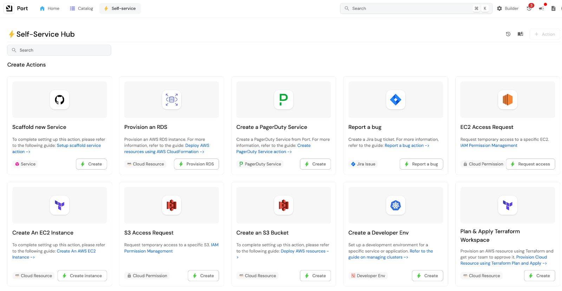Open the guide book icon

click(x=520, y=34)
